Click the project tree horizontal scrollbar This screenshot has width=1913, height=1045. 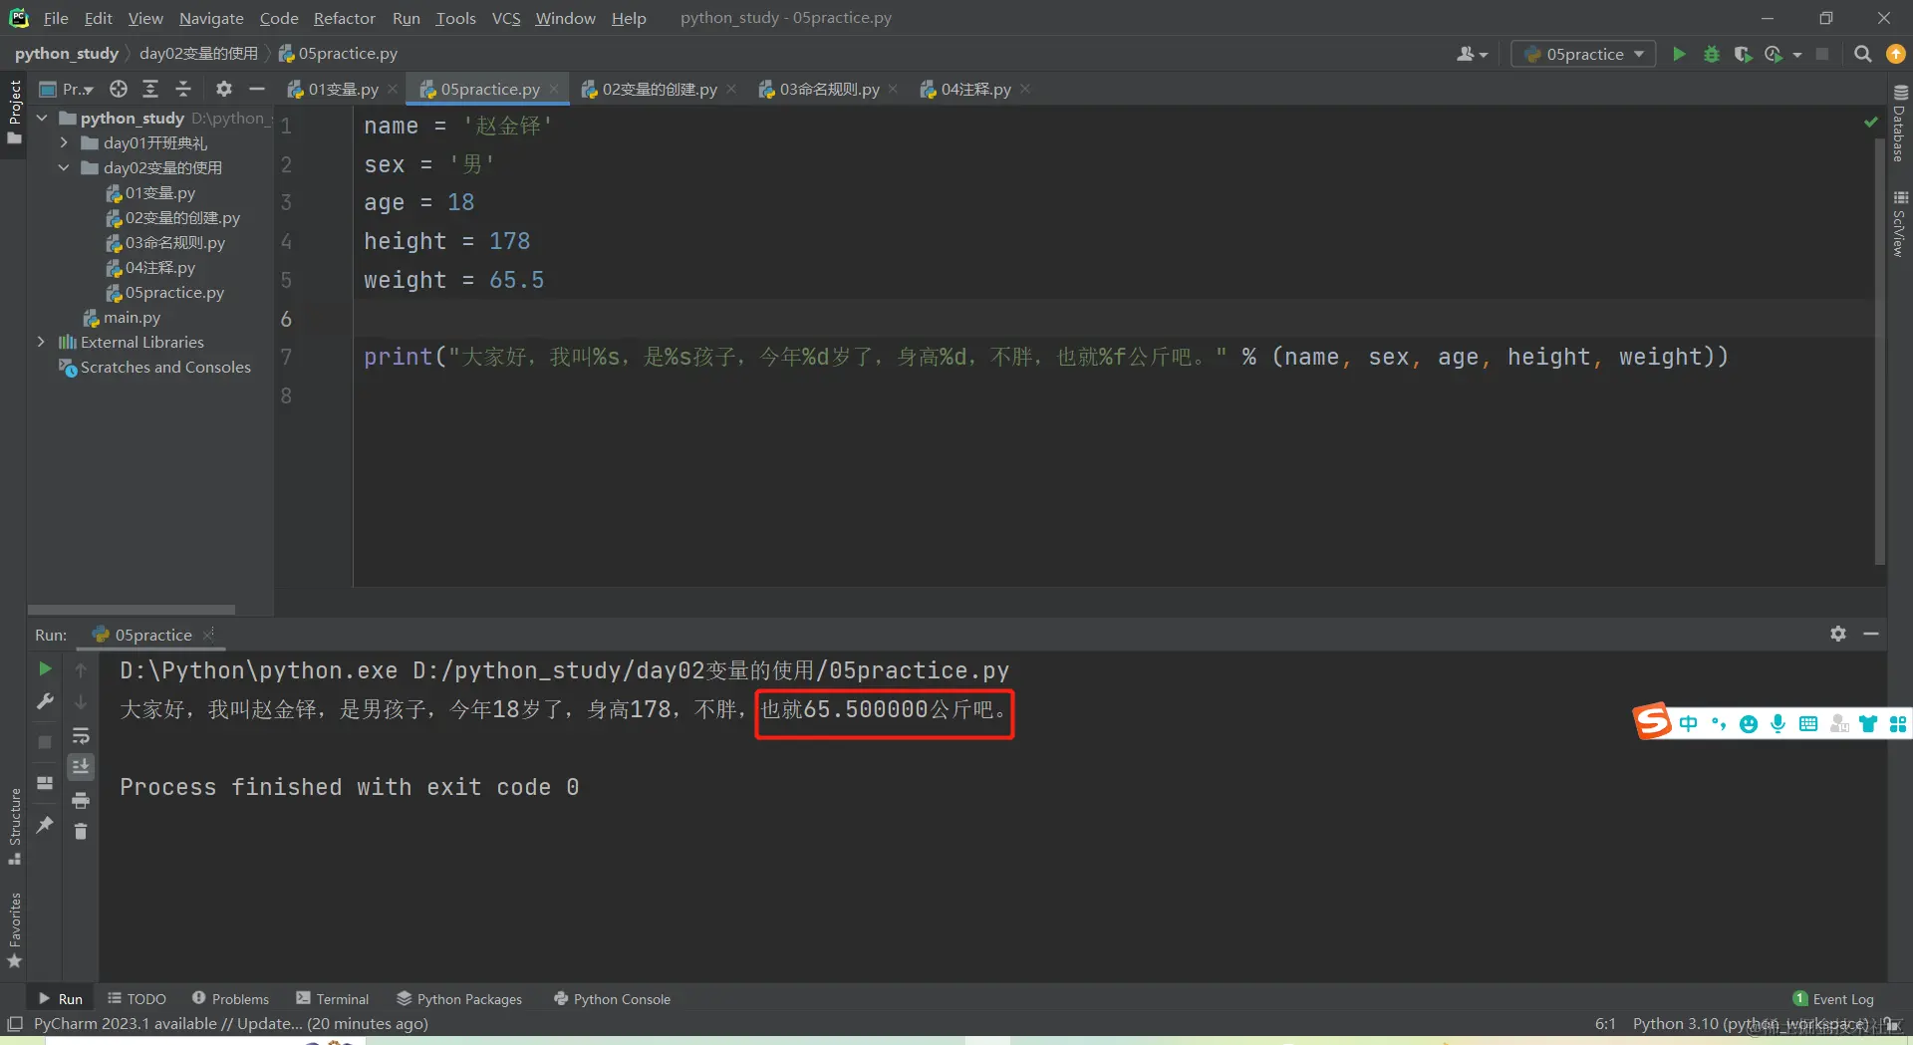click(x=132, y=609)
